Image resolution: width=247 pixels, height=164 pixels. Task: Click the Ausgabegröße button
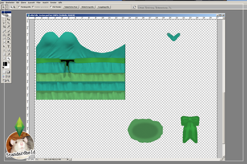coord(103,7)
